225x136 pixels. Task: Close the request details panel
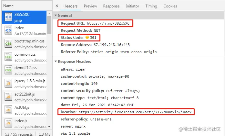(57, 6)
